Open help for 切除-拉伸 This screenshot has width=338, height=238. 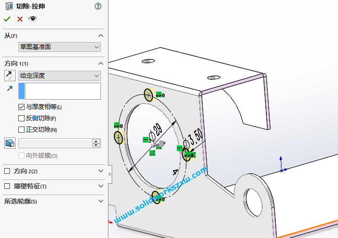(98, 6)
